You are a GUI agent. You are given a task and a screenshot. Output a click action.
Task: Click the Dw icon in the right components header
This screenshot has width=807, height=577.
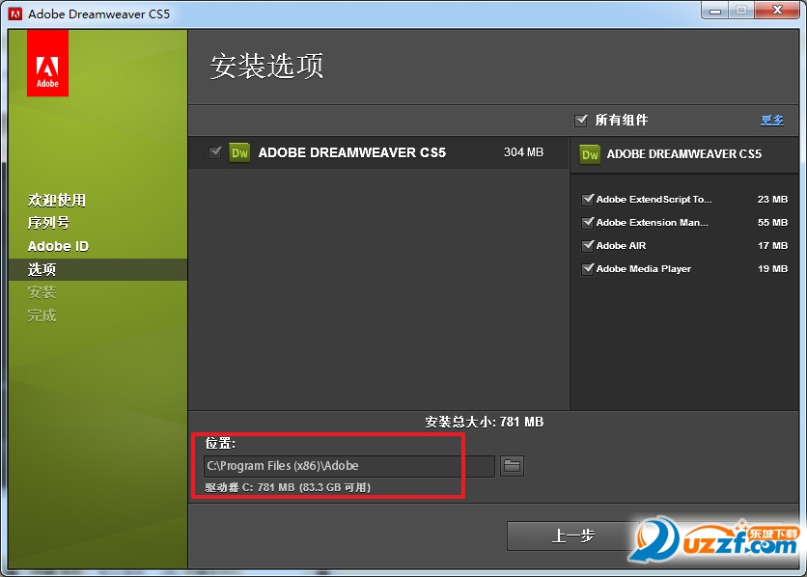[x=590, y=154]
